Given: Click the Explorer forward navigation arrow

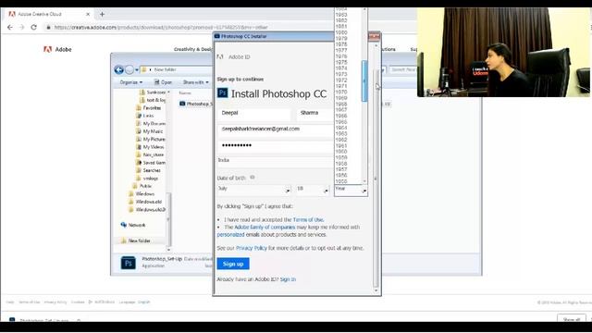Looking at the screenshot, I should (x=129, y=70).
